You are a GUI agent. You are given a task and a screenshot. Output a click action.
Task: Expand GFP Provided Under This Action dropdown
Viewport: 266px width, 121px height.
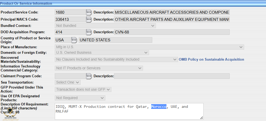83,90
